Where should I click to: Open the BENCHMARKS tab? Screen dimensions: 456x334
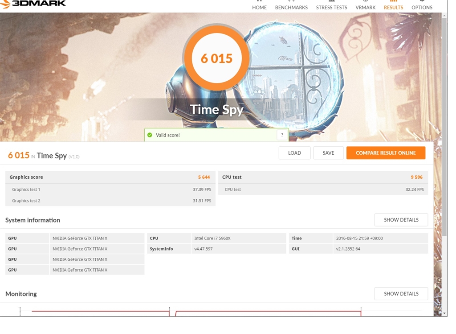[x=291, y=7]
